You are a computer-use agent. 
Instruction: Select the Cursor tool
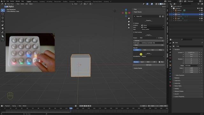(x=3, y=14)
